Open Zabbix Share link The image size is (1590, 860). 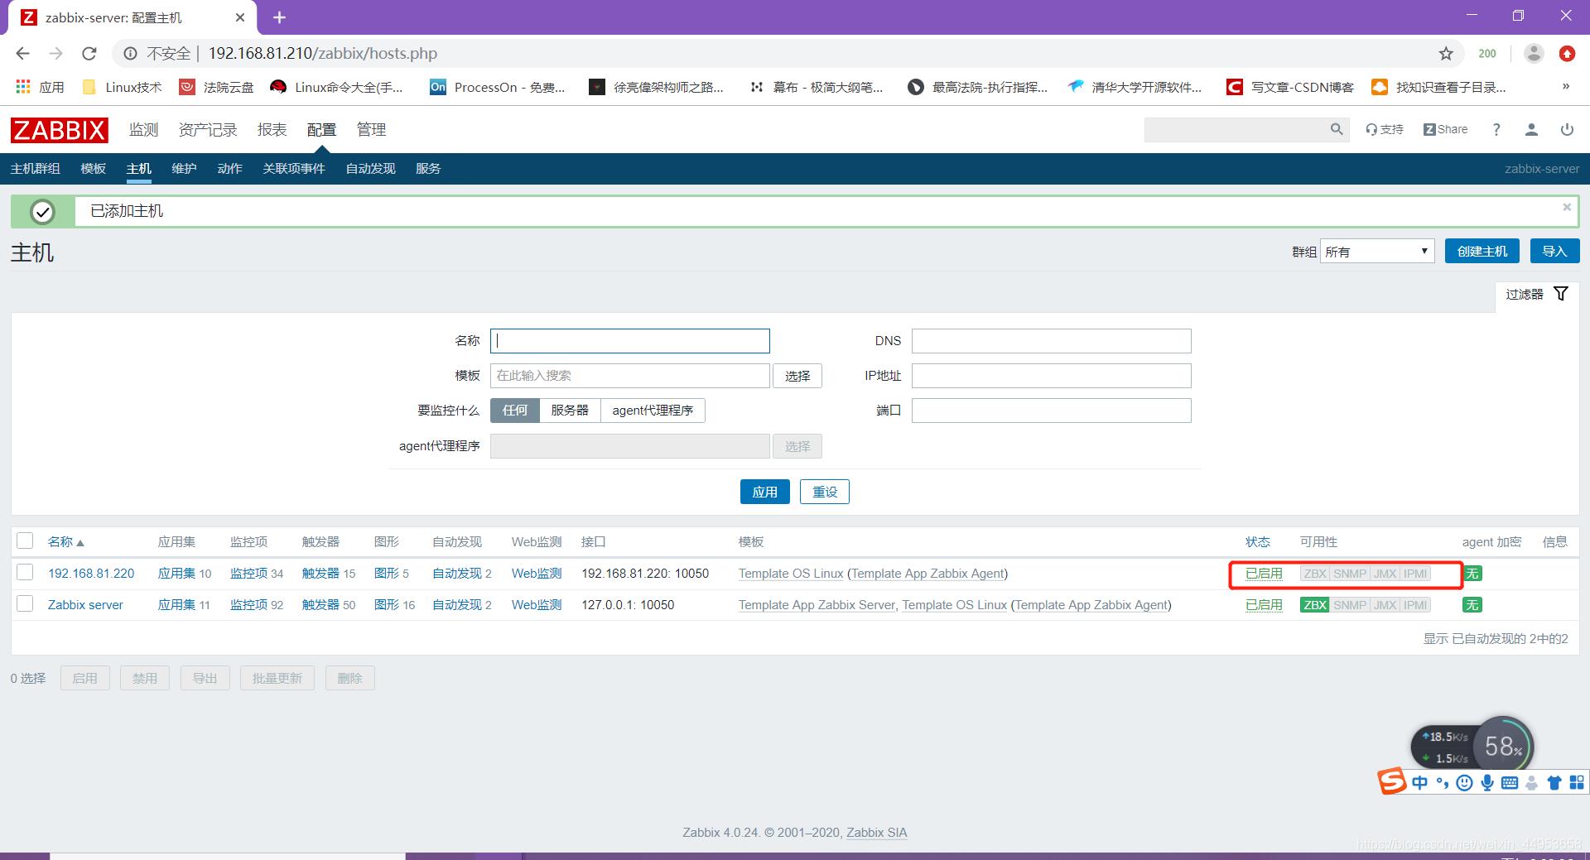click(x=1445, y=129)
